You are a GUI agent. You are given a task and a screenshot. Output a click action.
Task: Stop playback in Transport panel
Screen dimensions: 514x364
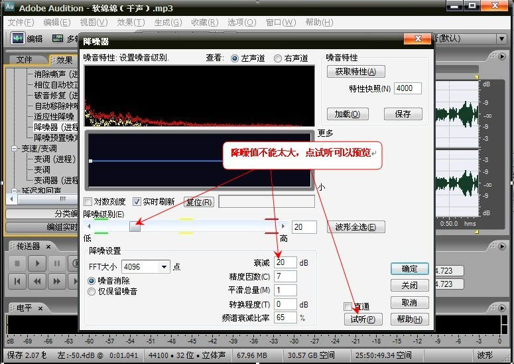17,263
